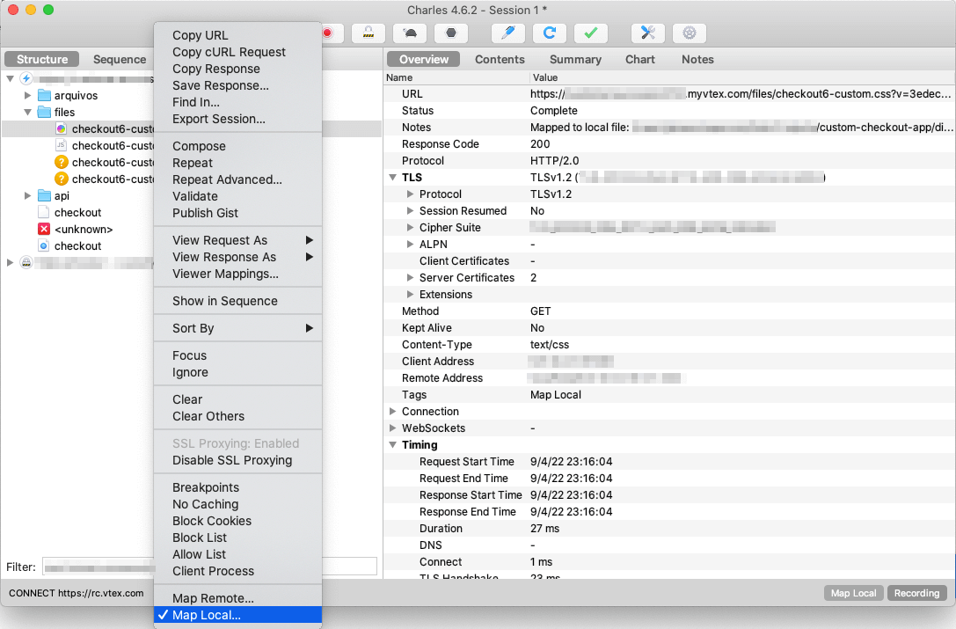956x629 pixels.
Task: Expand the api folder
Action: (27, 196)
